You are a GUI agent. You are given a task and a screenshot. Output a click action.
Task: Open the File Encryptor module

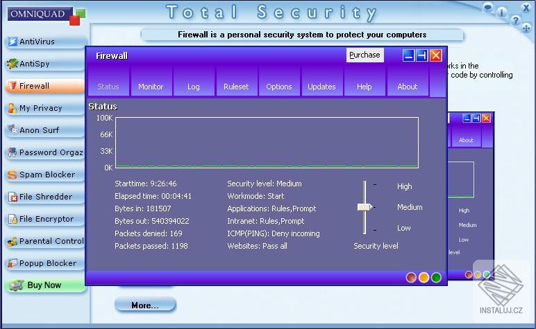click(x=45, y=219)
